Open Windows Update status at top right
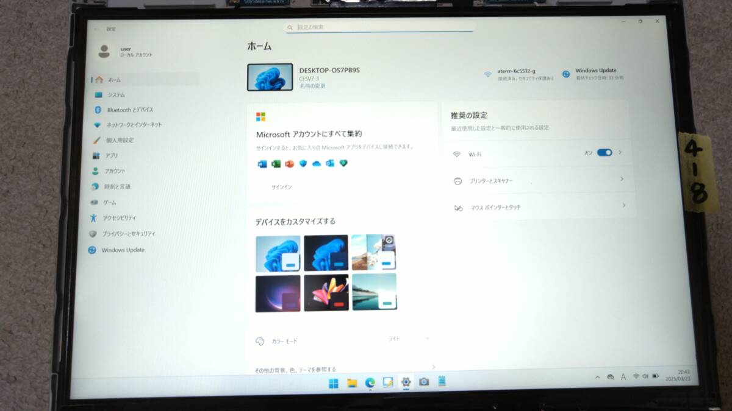 593,74
